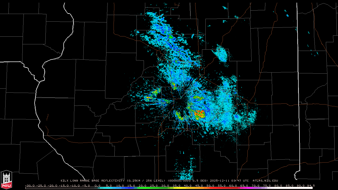Click the ATLAS.NIU.EDU text
Image resolution: width=338 pixels, height=190 pixels.
(265, 181)
